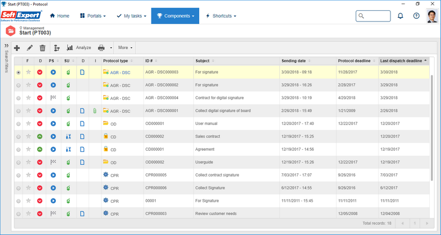Click mouse situation icon on 00001 row
Viewport: 441px width, 235px height.
68,201
